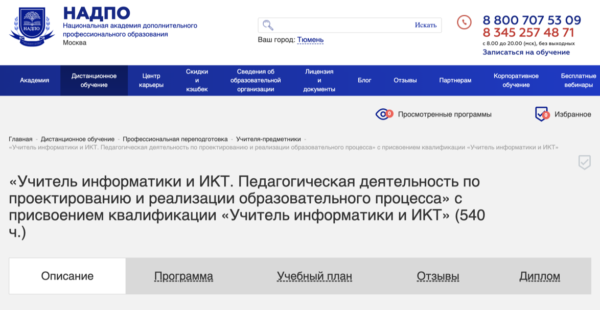Switch to the Программа tab
This screenshot has height=310, width=600.
tap(183, 276)
